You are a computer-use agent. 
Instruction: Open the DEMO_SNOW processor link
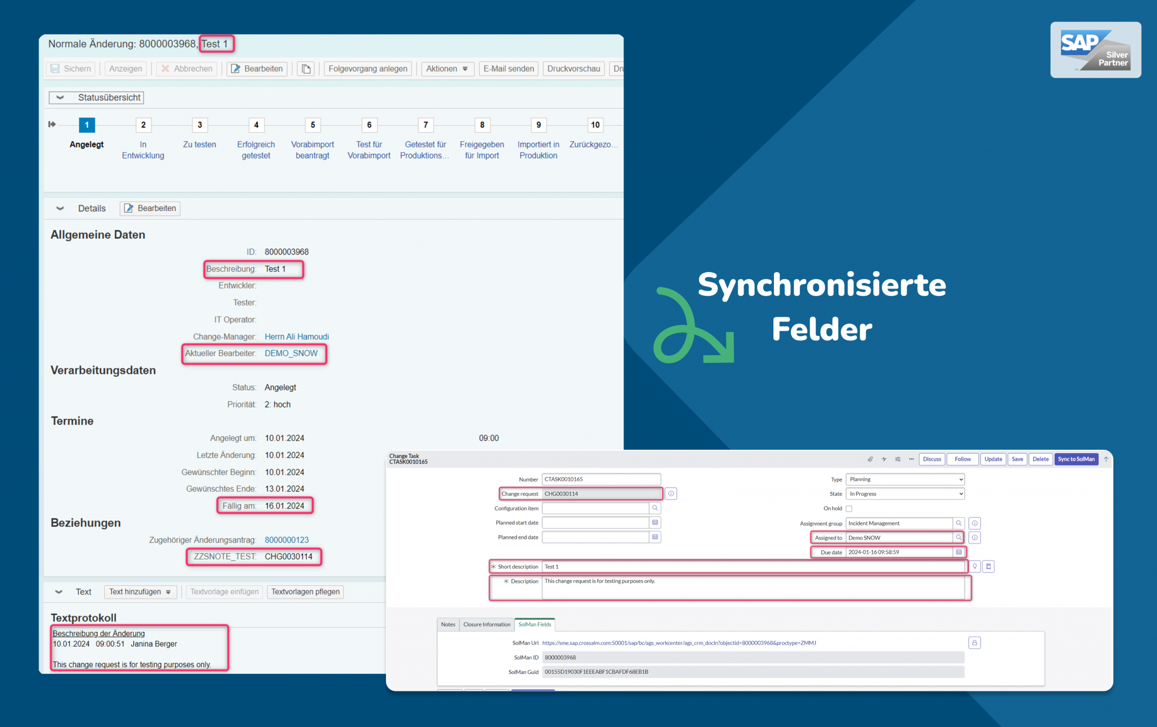pyautogui.click(x=291, y=353)
